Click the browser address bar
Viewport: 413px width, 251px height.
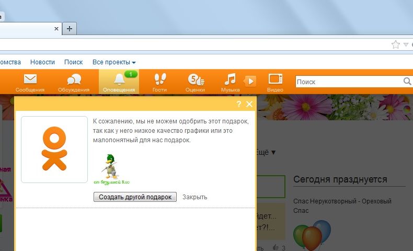[195, 44]
